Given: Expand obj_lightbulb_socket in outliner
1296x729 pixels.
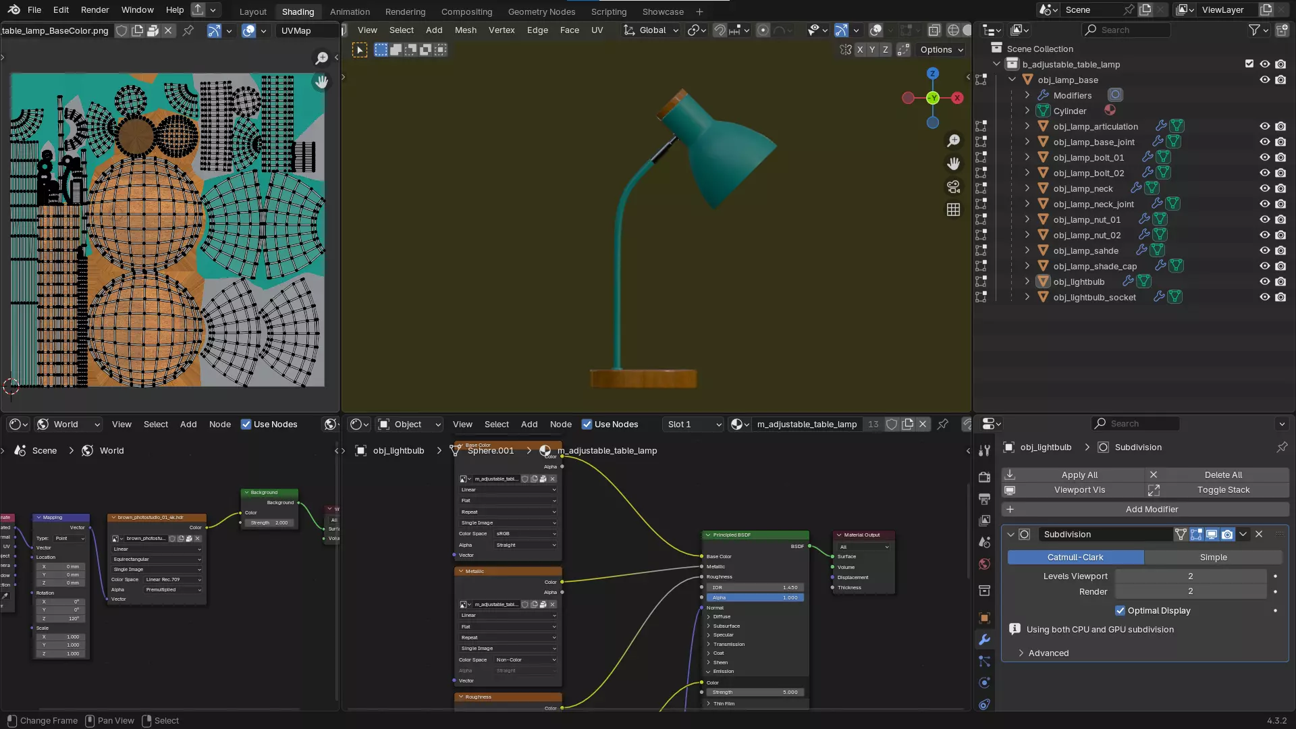Looking at the screenshot, I should click(x=1027, y=298).
